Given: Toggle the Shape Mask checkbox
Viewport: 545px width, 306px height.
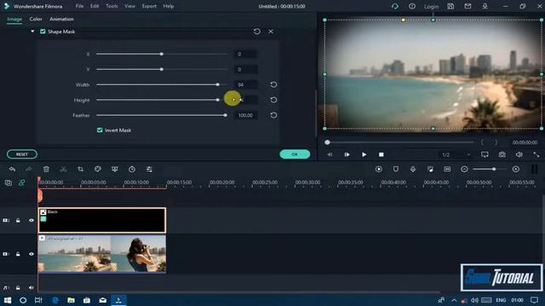Looking at the screenshot, I should (43, 31).
